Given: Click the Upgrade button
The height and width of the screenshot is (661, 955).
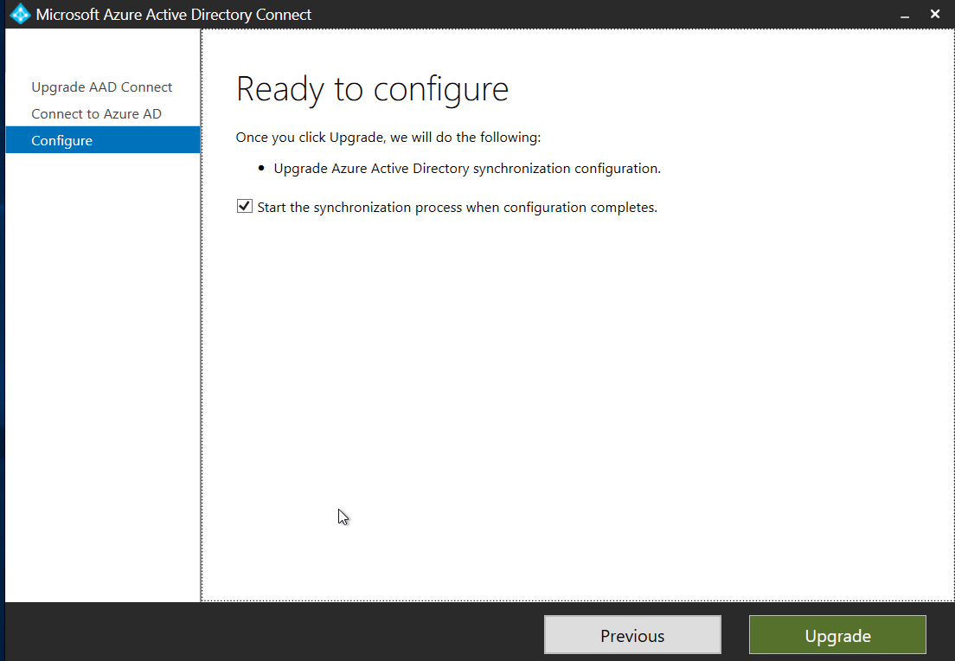Looking at the screenshot, I should [x=836, y=634].
